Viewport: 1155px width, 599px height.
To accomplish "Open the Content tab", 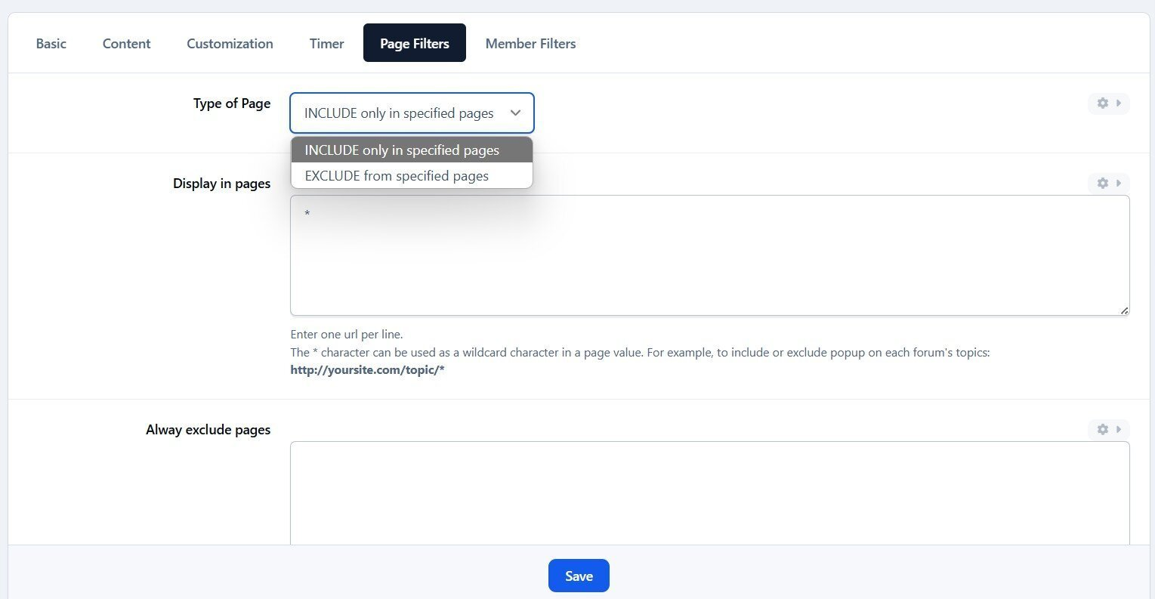I will tap(126, 44).
